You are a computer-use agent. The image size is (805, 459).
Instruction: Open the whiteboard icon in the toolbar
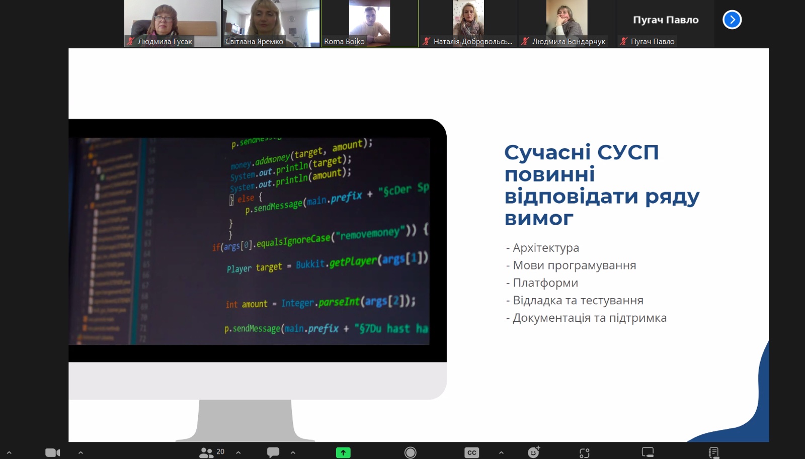pos(648,452)
